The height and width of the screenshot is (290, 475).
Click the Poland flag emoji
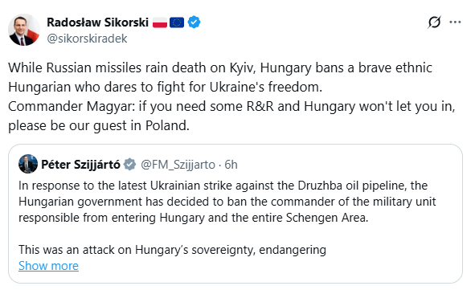pyautogui.click(x=160, y=22)
